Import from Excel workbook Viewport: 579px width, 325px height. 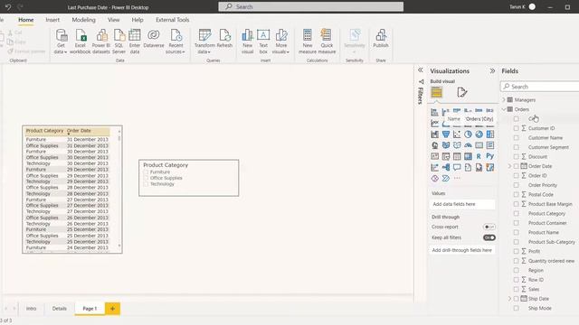[x=81, y=42]
